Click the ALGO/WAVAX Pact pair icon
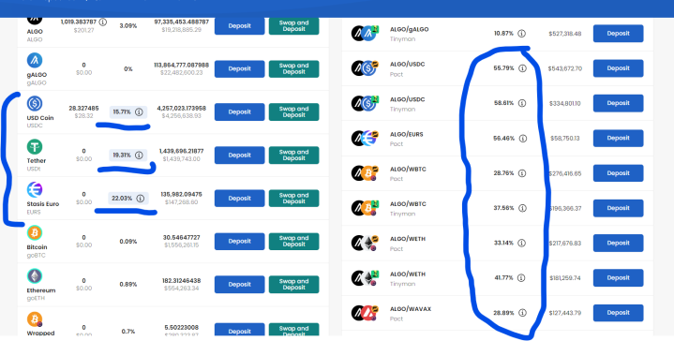 [365, 313]
